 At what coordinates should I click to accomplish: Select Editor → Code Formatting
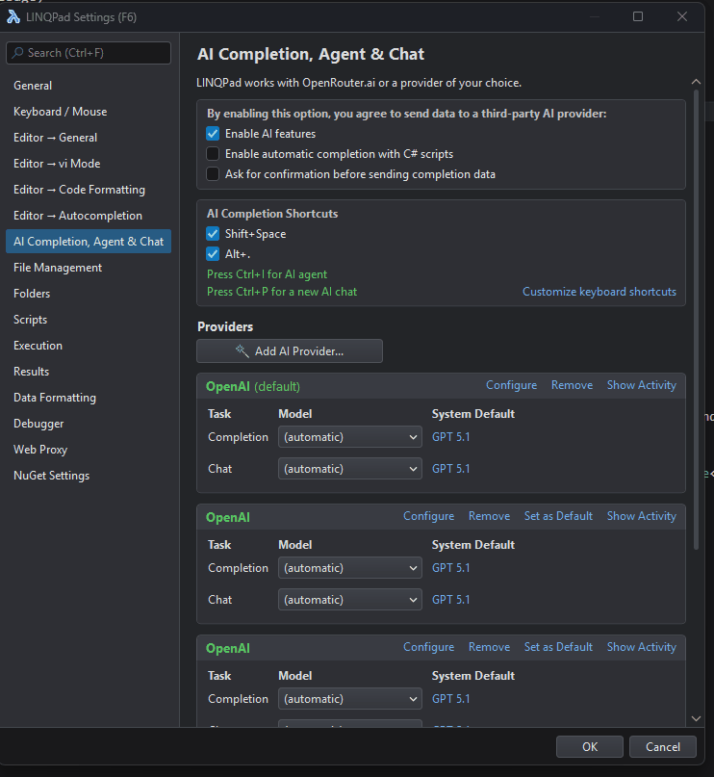coord(79,190)
